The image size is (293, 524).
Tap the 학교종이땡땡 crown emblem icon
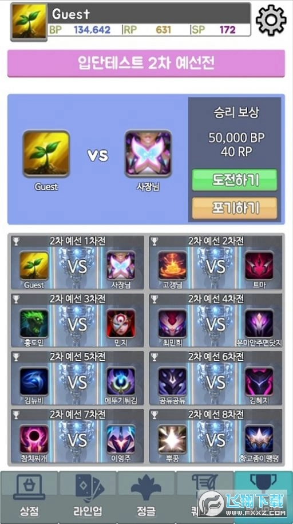[x=259, y=439]
